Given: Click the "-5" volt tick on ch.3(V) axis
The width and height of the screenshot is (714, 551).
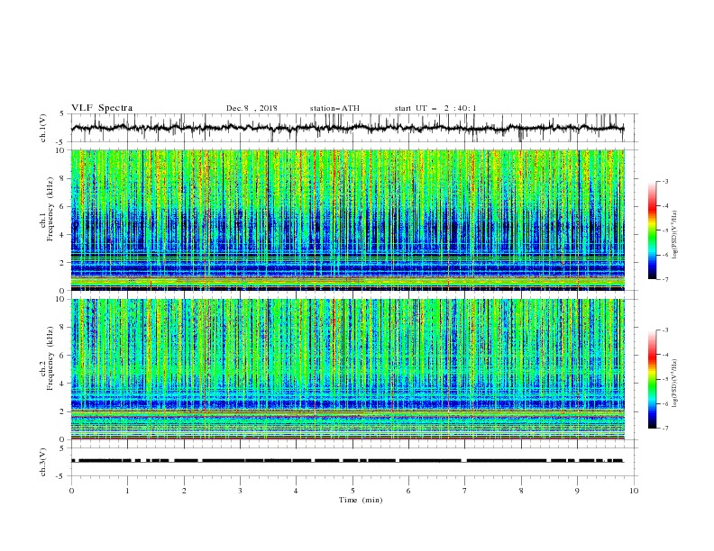Looking at the screenshot, I should [x=61, y=476].
